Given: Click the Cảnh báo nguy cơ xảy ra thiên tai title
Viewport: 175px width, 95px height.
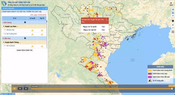Looking at the screenshot, I should coord(22,12).
